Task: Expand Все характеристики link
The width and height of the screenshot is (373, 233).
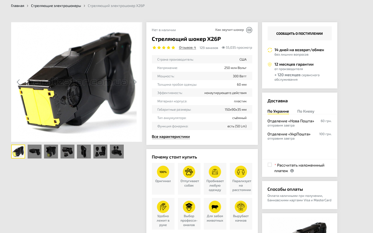Action: (x=171, y=137)
